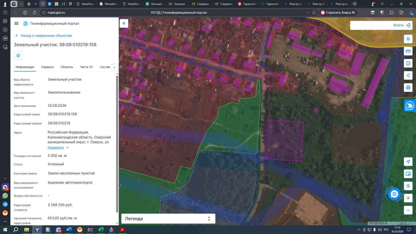Locate my position with arrow icon
The width and height of the screenshot is (416, 234).
click(408, 162)
